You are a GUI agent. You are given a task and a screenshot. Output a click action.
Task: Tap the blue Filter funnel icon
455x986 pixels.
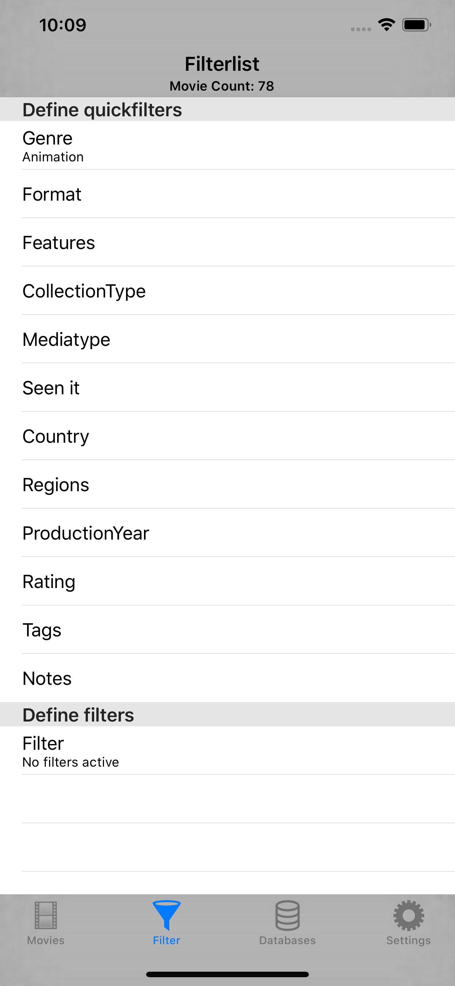[166, 915]
